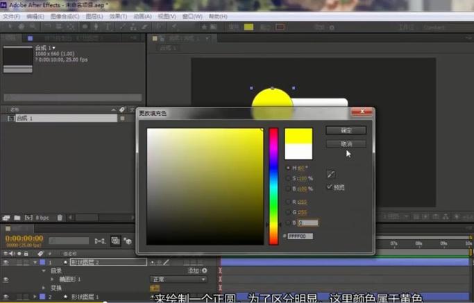Image resolution: width=474 pixels, height=303 pixels.
Task: Click the hex color input field
Action: 301,236
